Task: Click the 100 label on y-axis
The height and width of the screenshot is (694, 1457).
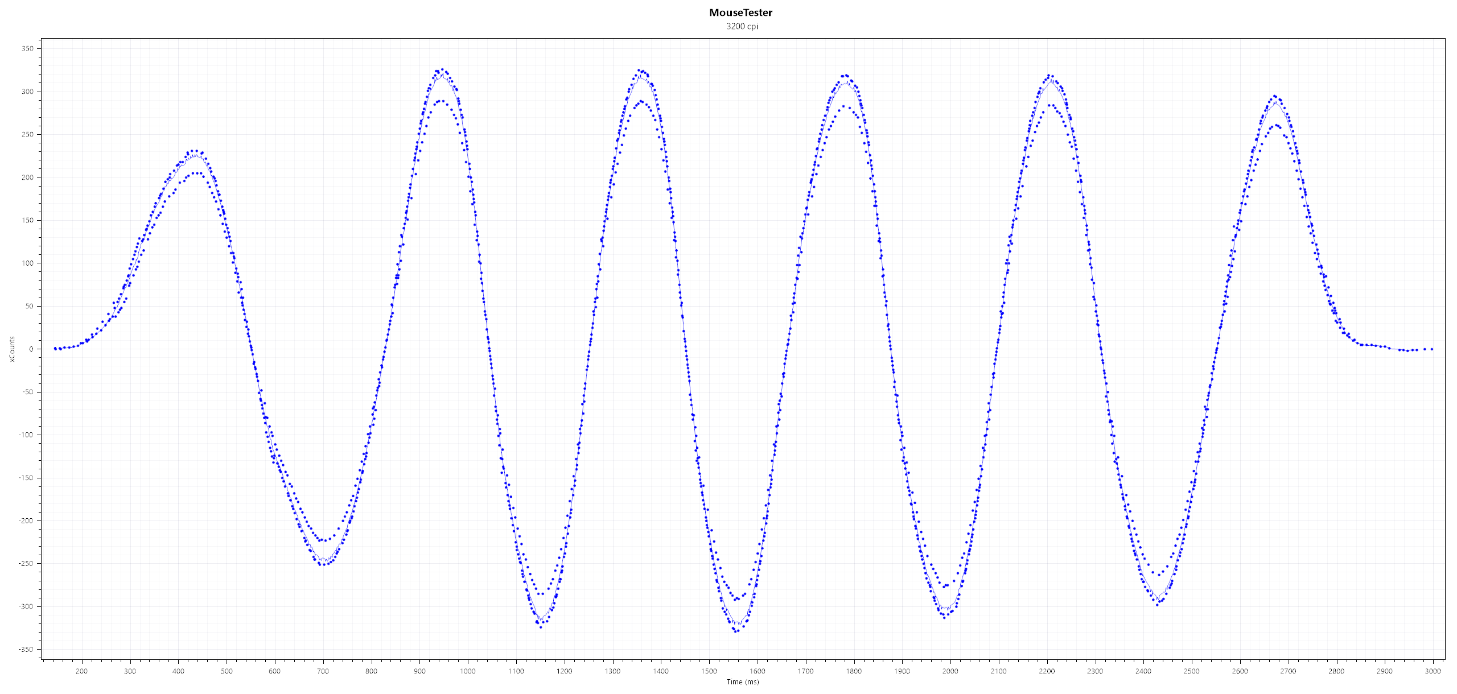Action: click(27, 263)
